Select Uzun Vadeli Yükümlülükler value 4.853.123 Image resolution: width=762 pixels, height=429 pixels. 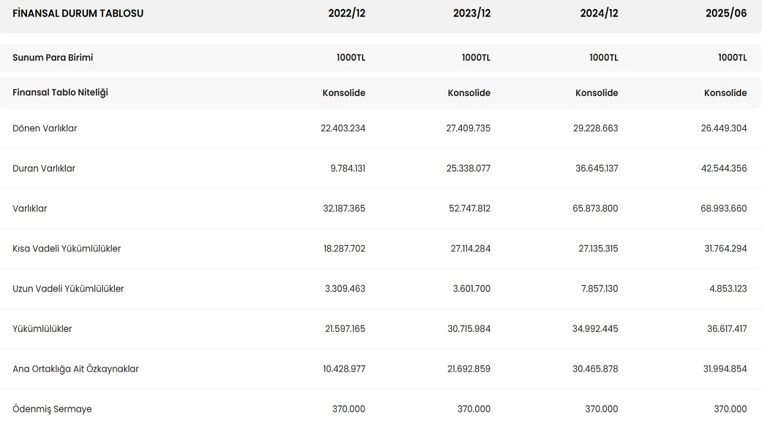click(x=726, y=289)
